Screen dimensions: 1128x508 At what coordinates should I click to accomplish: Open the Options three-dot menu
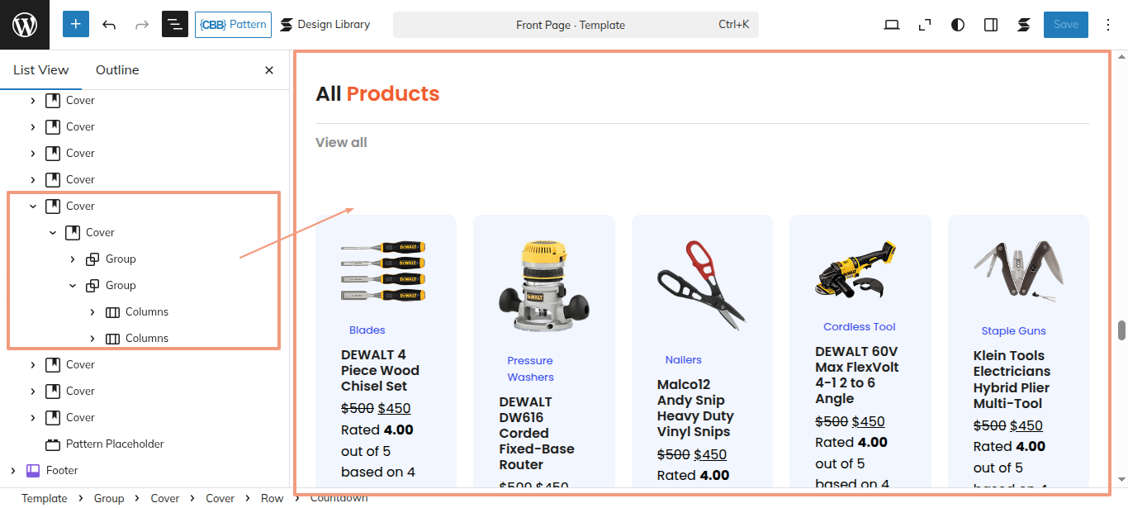pos(1108,25)
